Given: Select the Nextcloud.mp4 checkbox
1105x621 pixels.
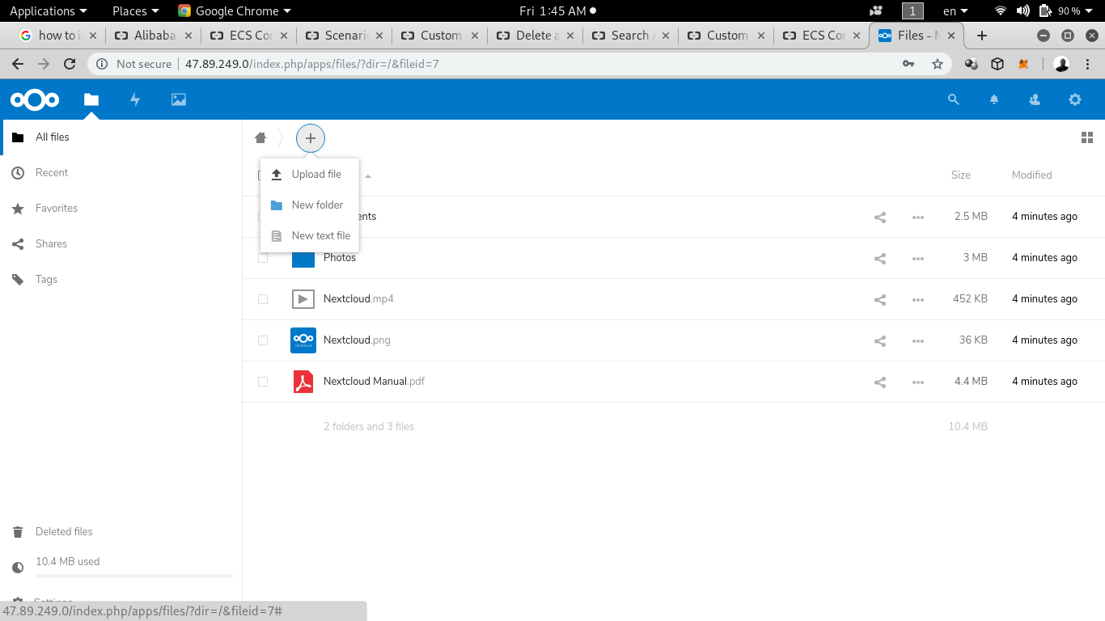Looking at the screenshot, I should 263,299.
